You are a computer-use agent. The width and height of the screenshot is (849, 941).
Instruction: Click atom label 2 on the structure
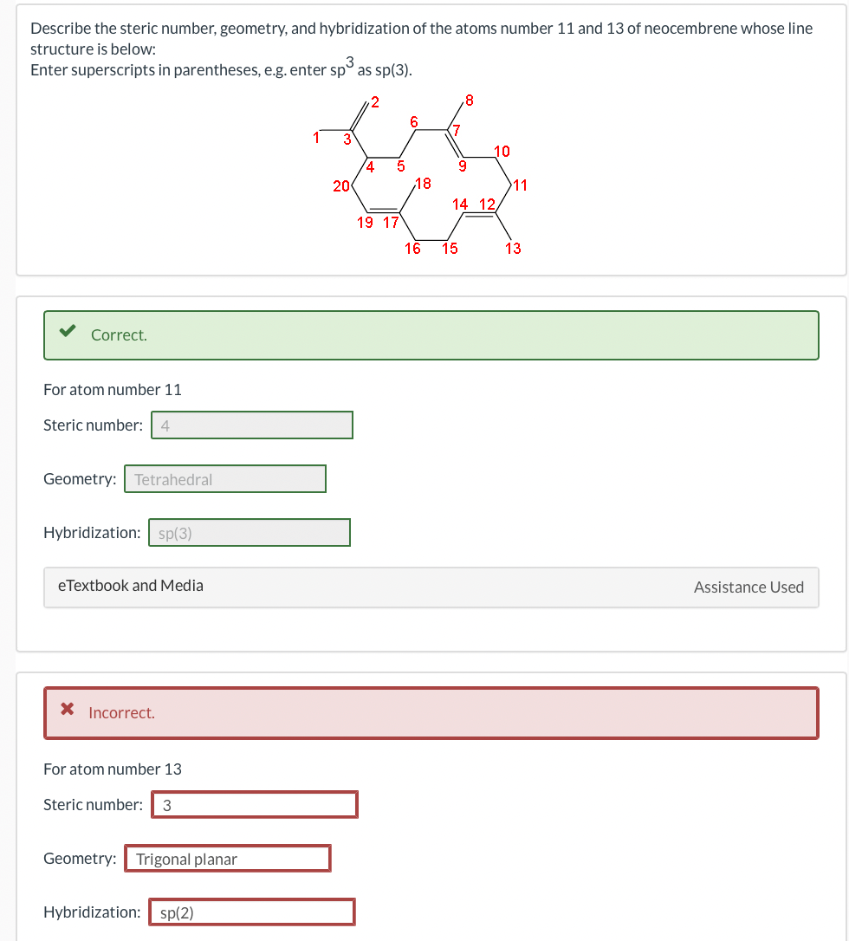tap(375, 102)
